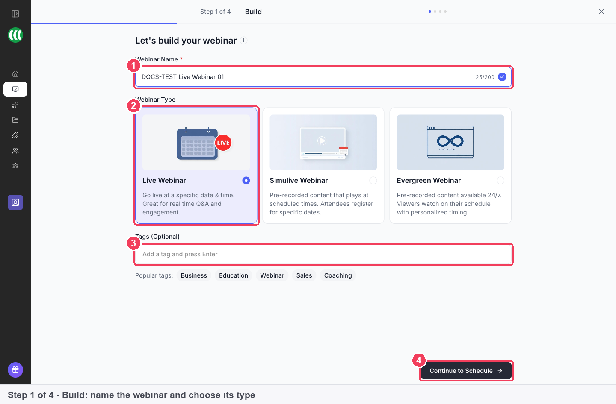The width and height of the screenshot is (616, 404).
Task: Open the settings gear sidebar icon
Action: point(15,166)
